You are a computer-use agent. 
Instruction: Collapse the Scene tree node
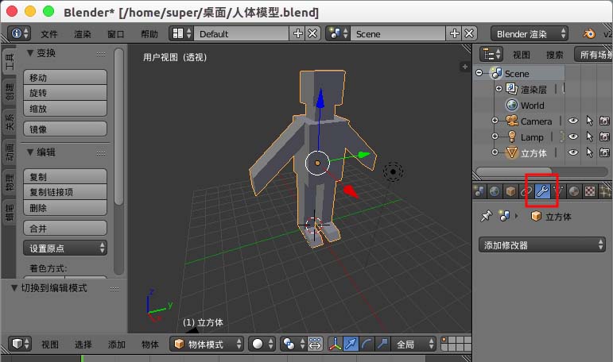479,72
